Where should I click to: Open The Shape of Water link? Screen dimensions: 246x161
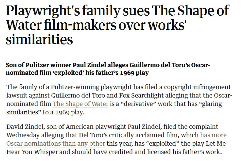(x=80, y=104)
